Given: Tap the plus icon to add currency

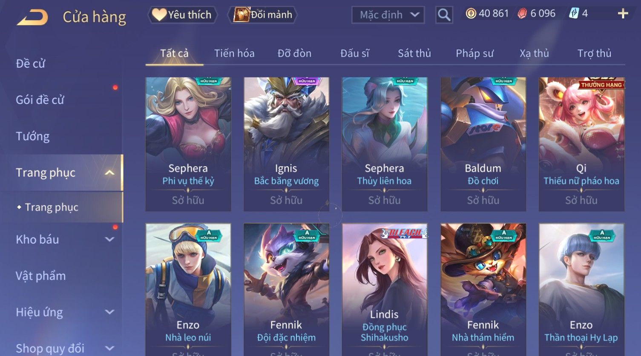Looking at the screenshot, I should pyautogui.click(x=623, y=14).
